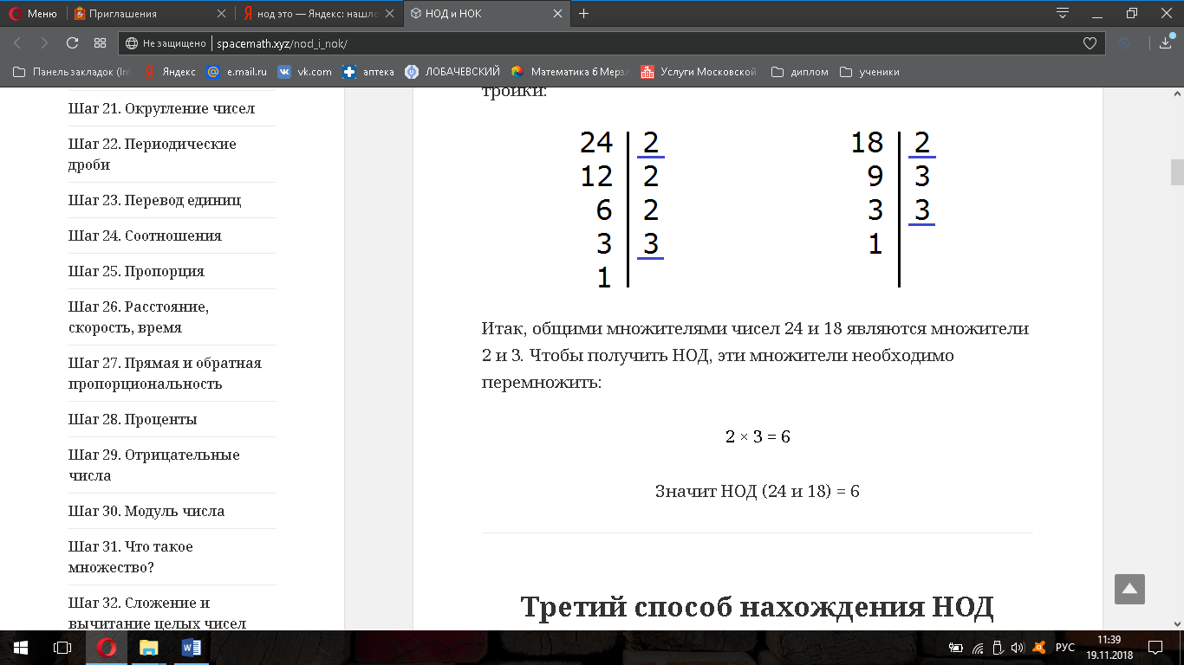Close the Приглашения tab
This screenshot has width=1184, height=665.
pos(223,14)
